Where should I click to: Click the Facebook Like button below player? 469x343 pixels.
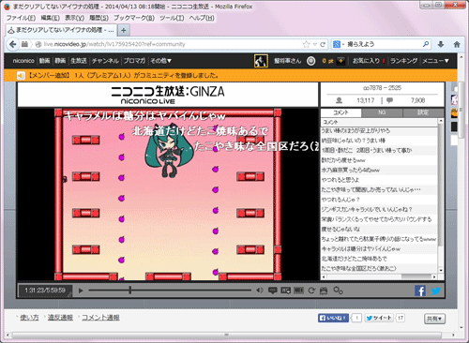coord(333,318)
